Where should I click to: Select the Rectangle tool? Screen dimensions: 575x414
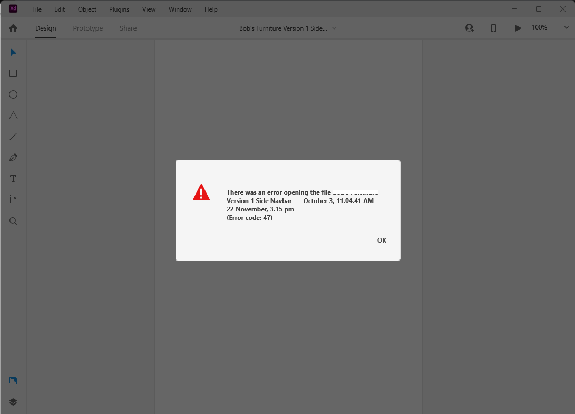(x=13, y=73)
